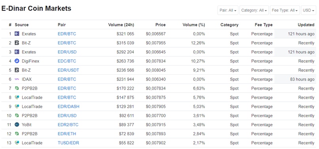The width and height of the screenshot is (319, 149).
Task: Sort by the Volume (24h) column header
Action: coord(121,25)
